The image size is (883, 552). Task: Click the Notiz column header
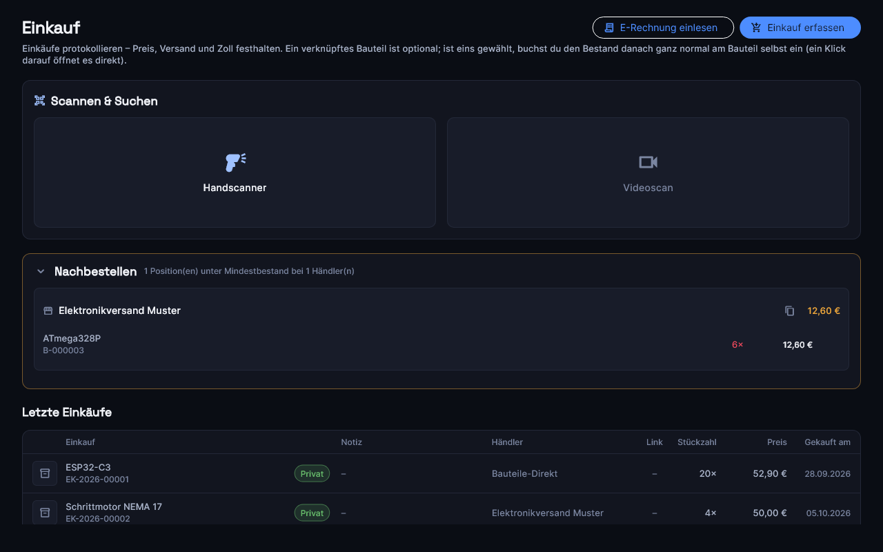point(351,442)
